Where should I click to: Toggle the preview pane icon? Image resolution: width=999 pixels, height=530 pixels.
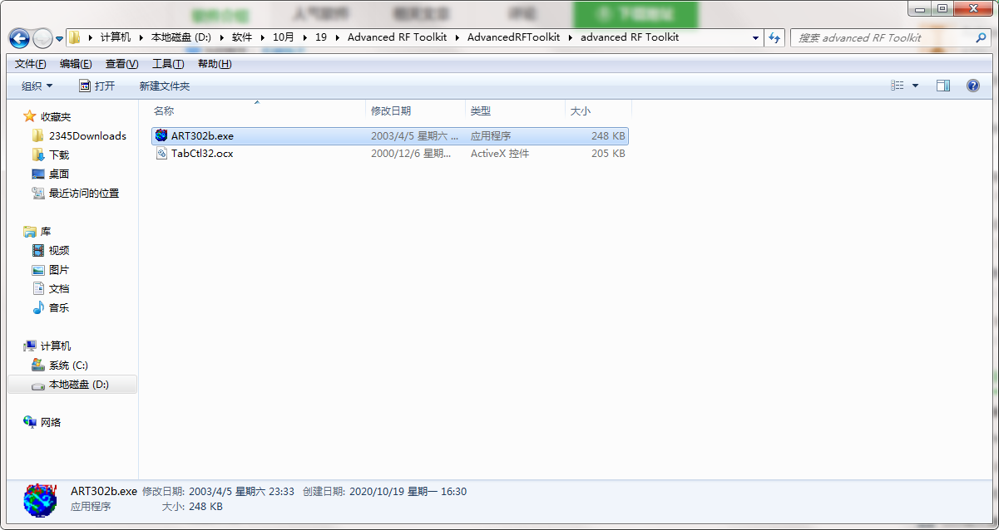(943, 85)
